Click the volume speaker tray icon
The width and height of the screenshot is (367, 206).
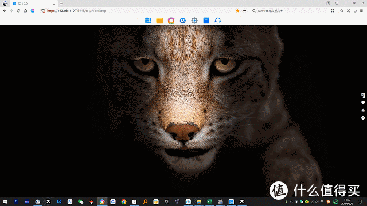317,201
